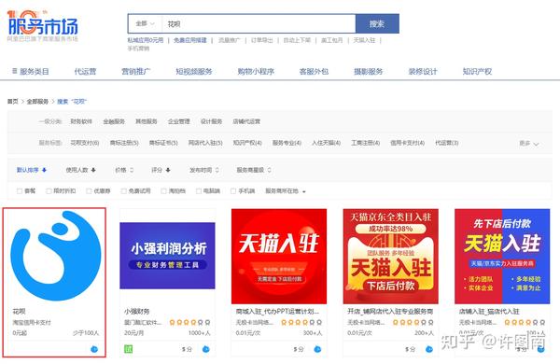This screenshot has width=560, height=364.
Task: Open 天猫京东全类目入驻 thumbnail
Action: point(391,257)
